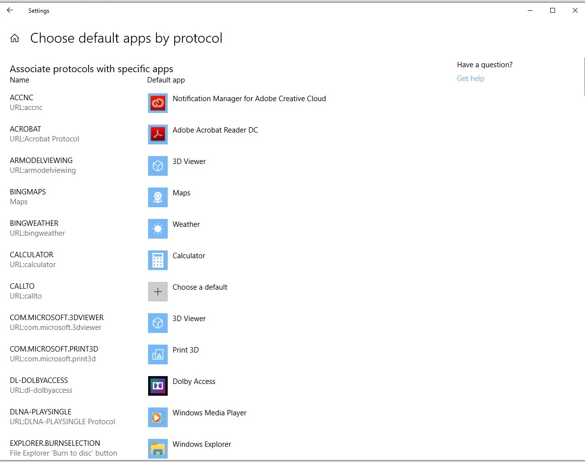Click the DLNA-PLAYSINGLE protocol name
This screenshot has height=462, width=585.
click(x=41, y=411)
